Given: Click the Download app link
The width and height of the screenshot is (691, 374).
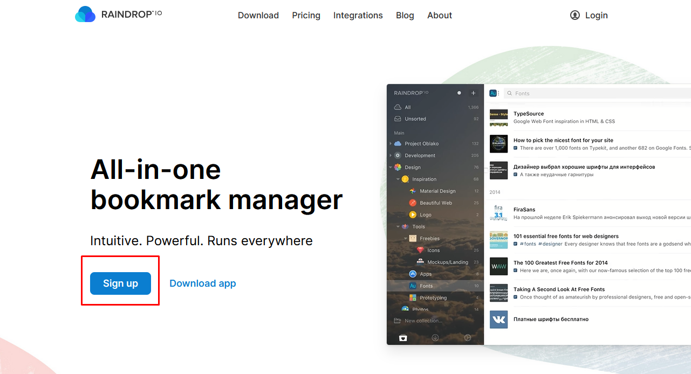Looking at the screenshot, I should [203, 283].
